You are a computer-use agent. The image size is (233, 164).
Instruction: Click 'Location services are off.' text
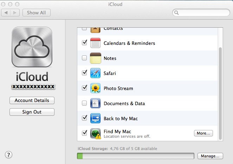[x=127, y=136]
